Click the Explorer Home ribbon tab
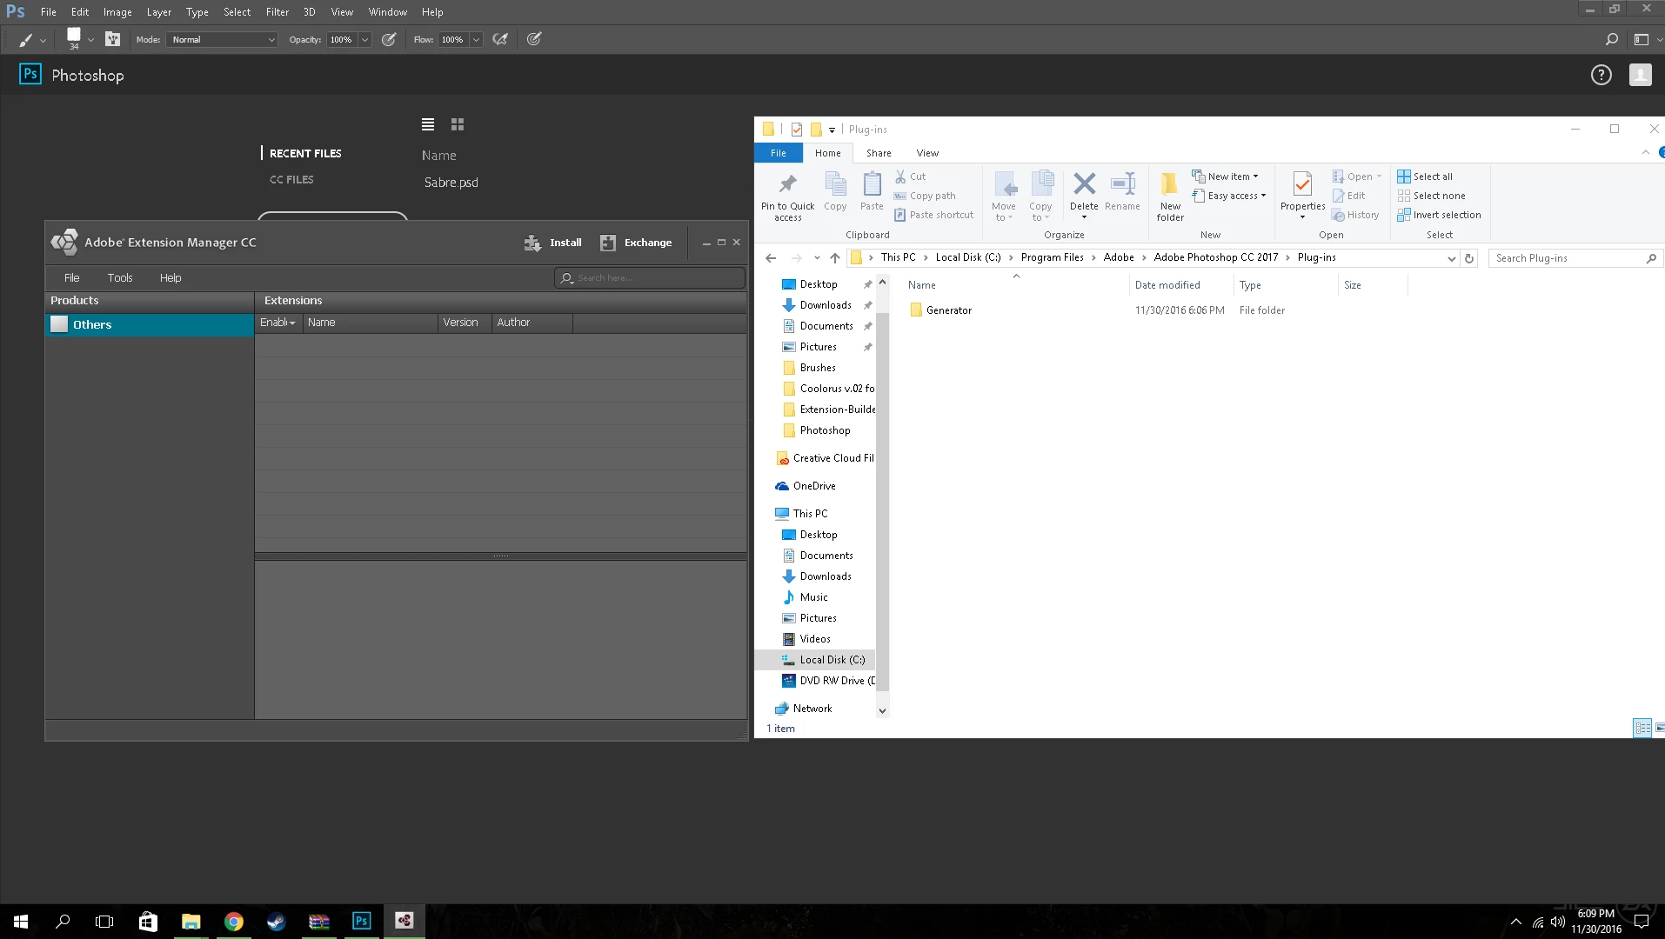 pos(827,153)
